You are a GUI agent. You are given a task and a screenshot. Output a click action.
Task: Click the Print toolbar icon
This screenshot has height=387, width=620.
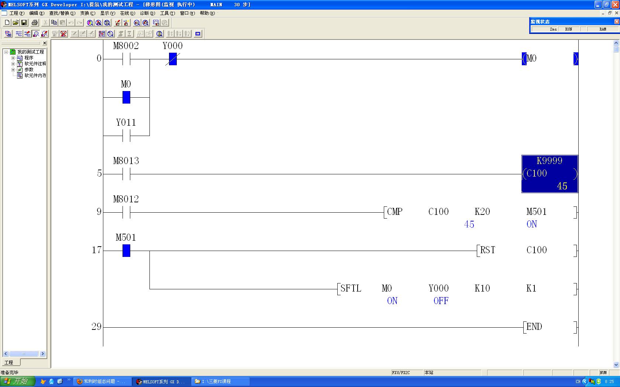point(35,23)
